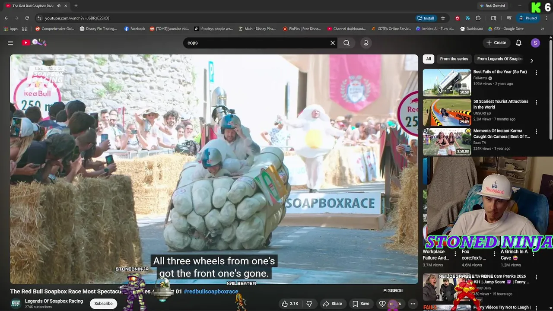The image size is (553, 311).
Task: Open the 'Comprehensive Gol...' bookmark
Action: [55, 29]
